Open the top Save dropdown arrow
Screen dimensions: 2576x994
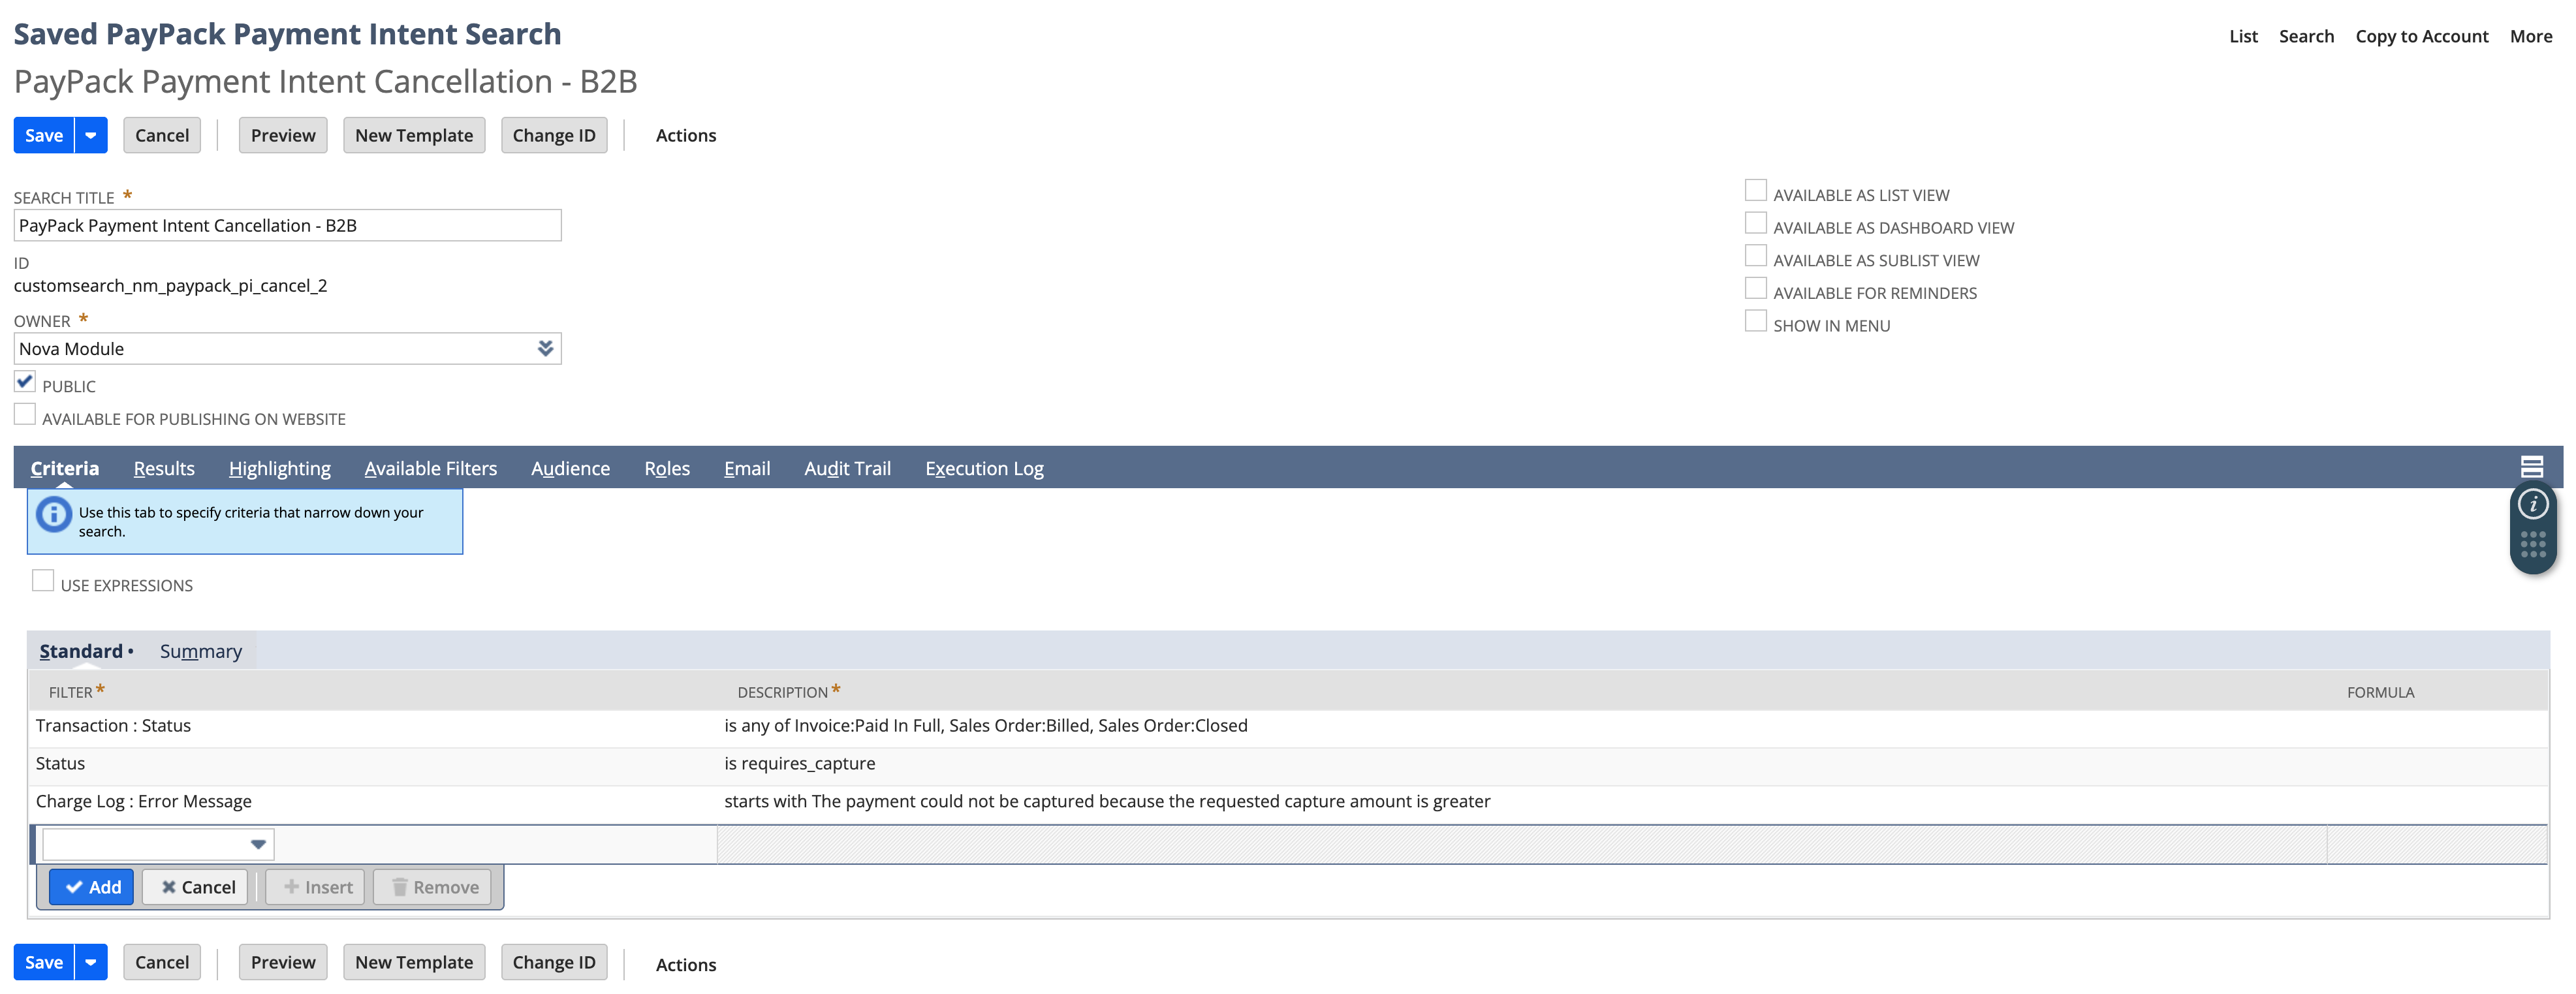tap(91, 136)
